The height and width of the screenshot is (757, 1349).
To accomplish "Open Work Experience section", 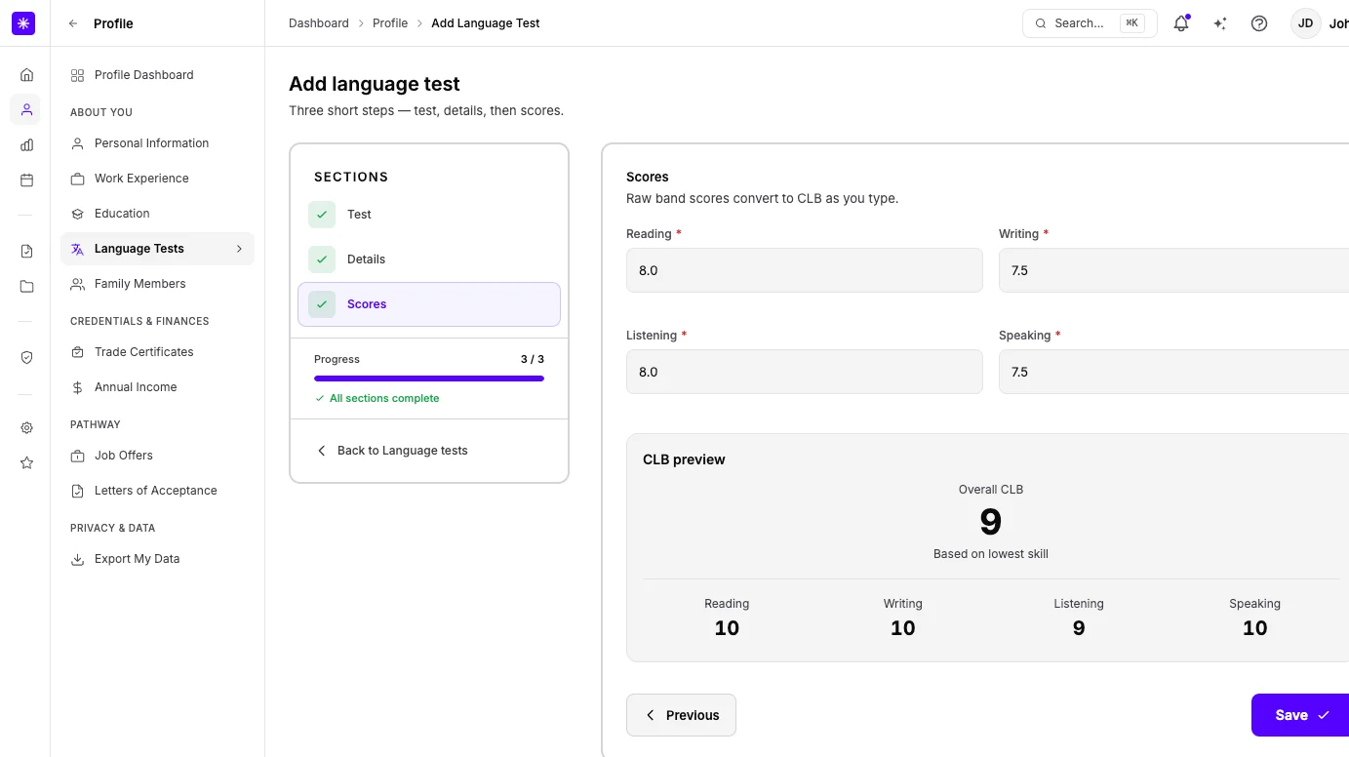I will (x=157, y=179).
